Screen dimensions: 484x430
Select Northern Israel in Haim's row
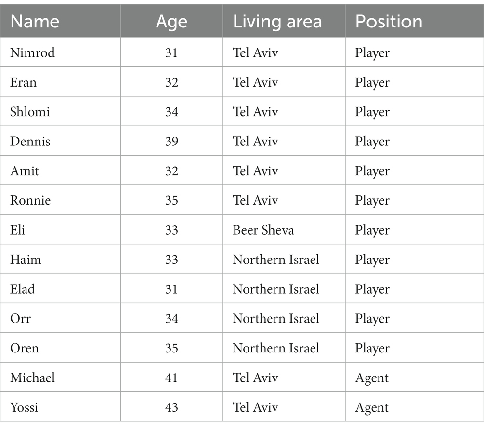[x=276, y=260]
